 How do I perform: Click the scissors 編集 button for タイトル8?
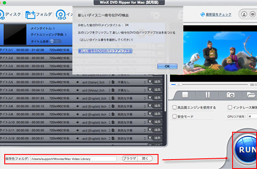pyautogui.click(x=155, y=106)
